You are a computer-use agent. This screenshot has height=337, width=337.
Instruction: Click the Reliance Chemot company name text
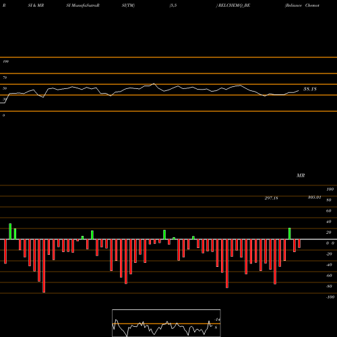tap(302, 5)
